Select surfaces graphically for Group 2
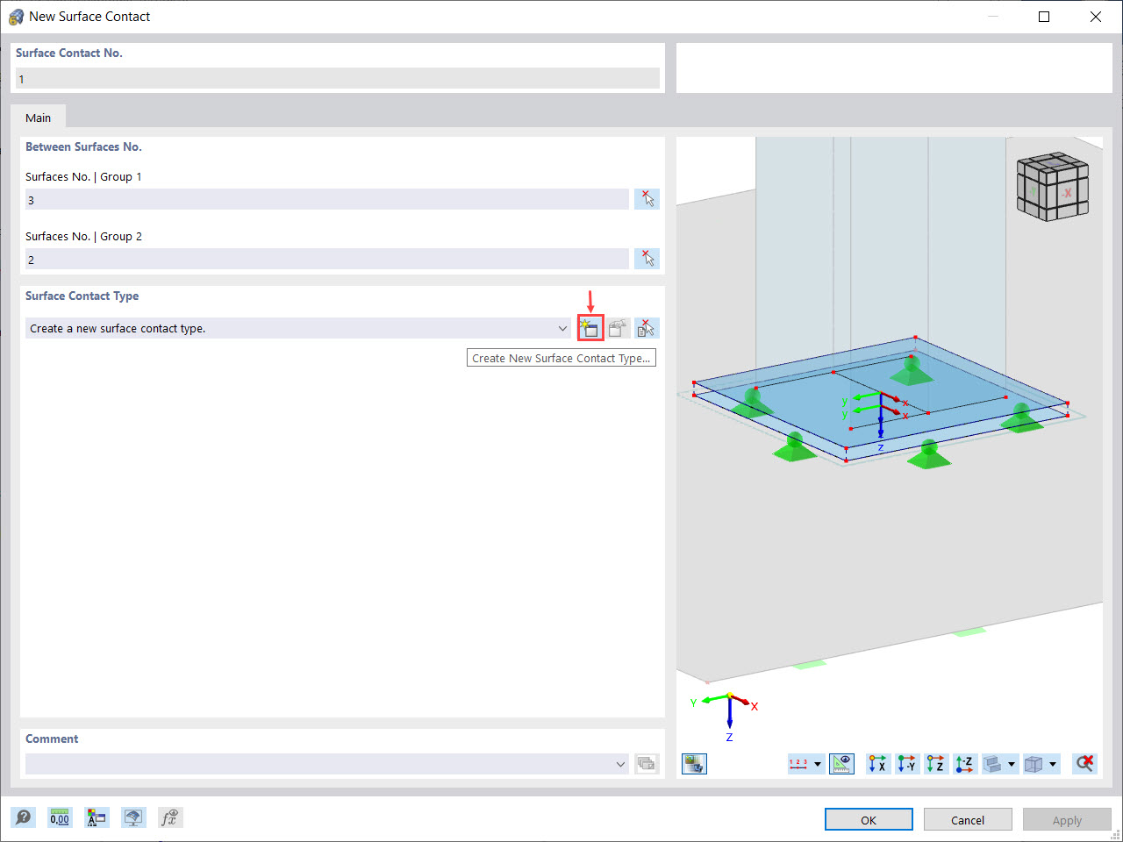This screenshot has width=1123, height=842. click(x=647, y=259)
